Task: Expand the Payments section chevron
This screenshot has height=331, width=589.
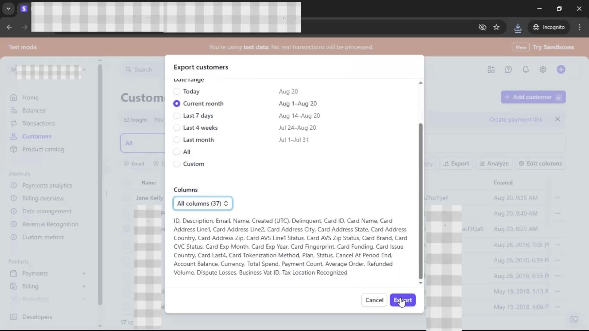Action: (x=84, y=273)
